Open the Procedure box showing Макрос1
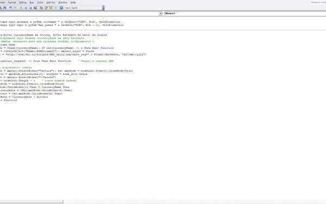326x204 pixels. pyautogui.click(x=245, y=13)
